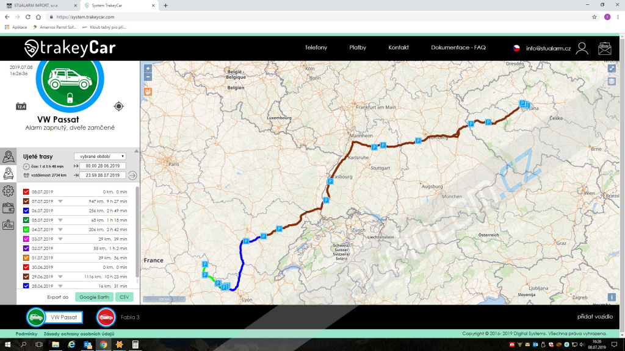Open the driven routes sidebar icon
This screenshot has height=351, width=625.
9,174
